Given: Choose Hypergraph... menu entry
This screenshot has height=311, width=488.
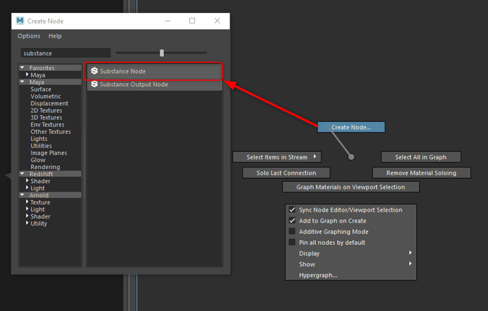Looking at the screenshot, I should click(351, 275).
